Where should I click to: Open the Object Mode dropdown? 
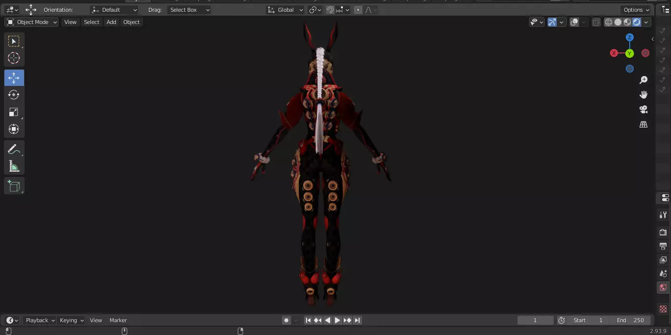(31, 22)
